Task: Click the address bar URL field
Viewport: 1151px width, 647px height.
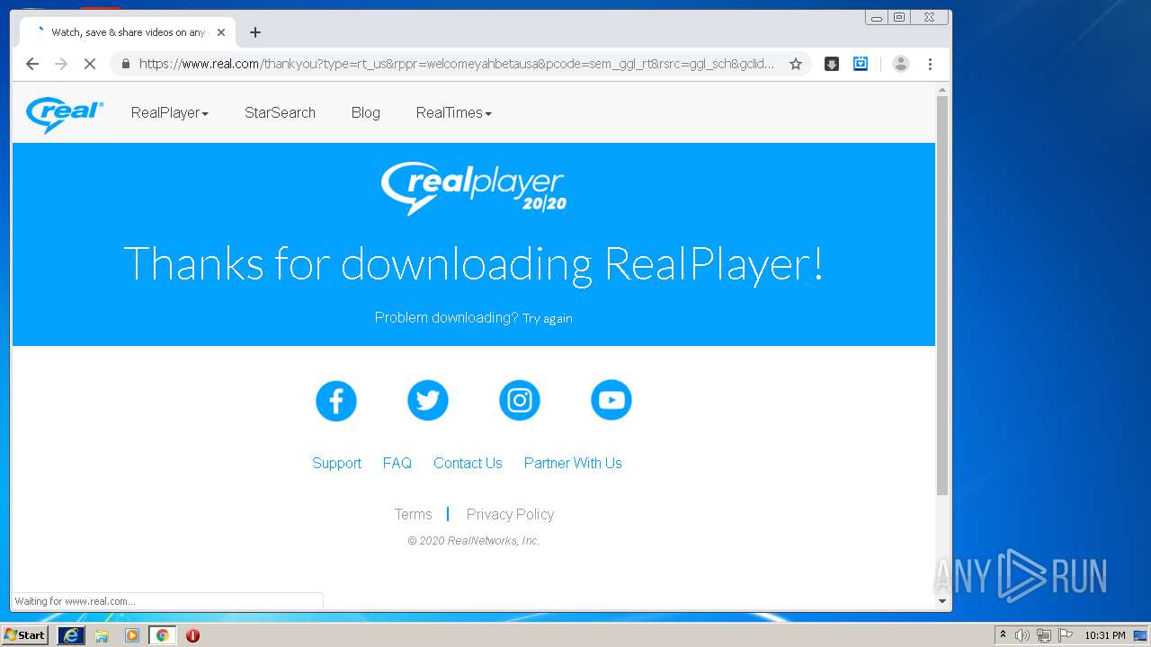Action: coord(457,64)
